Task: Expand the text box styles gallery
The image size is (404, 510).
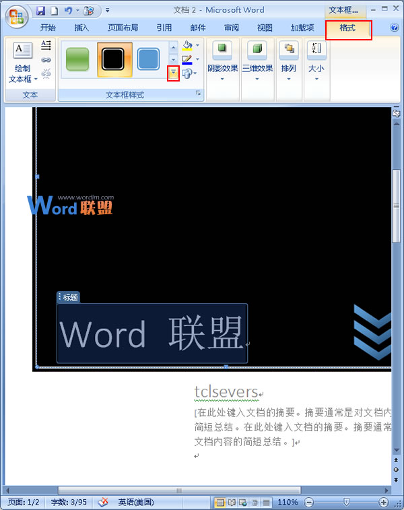Action: click(173, 73)
